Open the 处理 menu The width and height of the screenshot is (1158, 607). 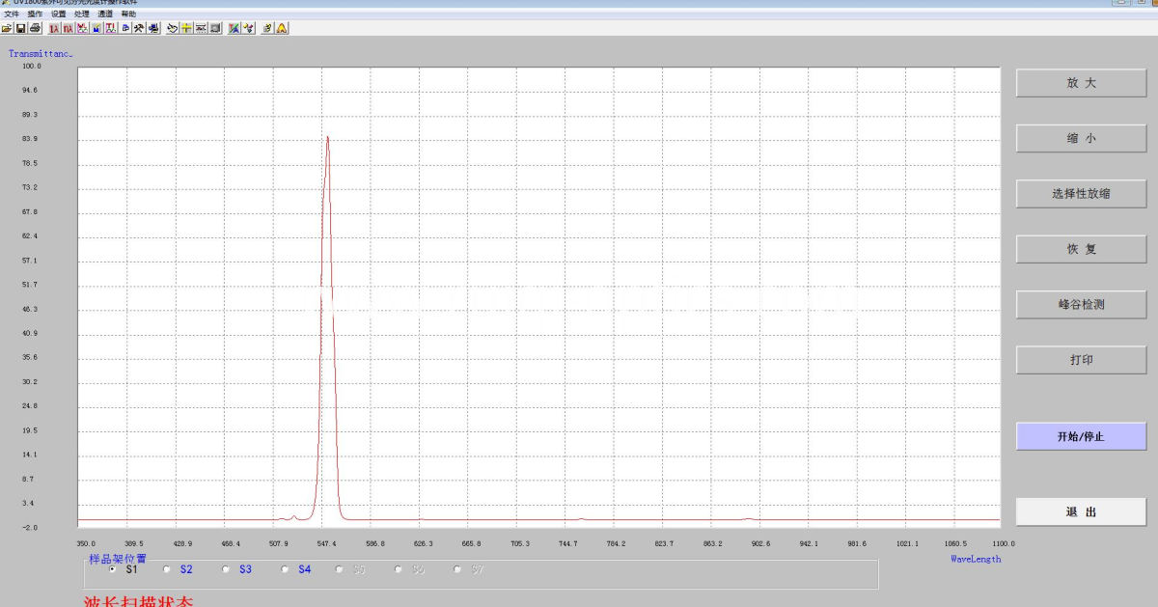pos(82,14)
